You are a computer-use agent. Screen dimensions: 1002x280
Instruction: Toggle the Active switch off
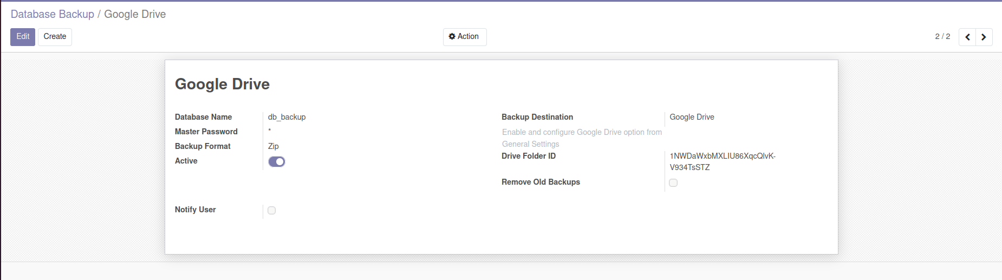tap(277, 161)
